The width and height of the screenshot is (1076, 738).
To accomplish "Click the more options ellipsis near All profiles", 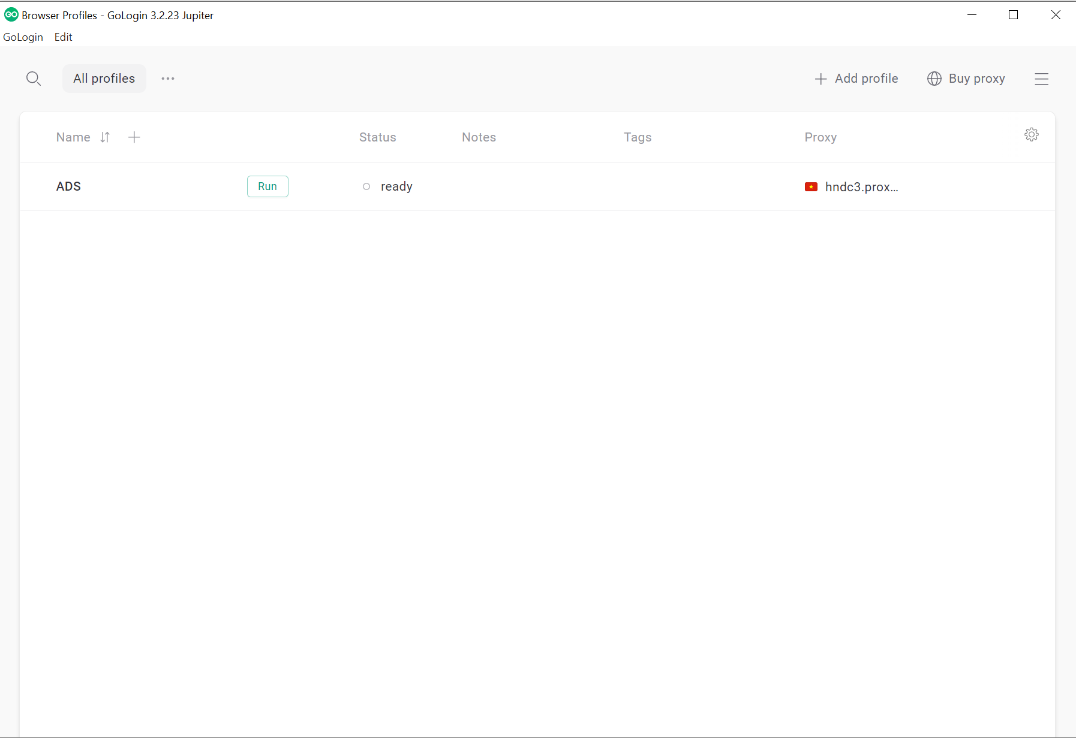I will coord(167,79).
